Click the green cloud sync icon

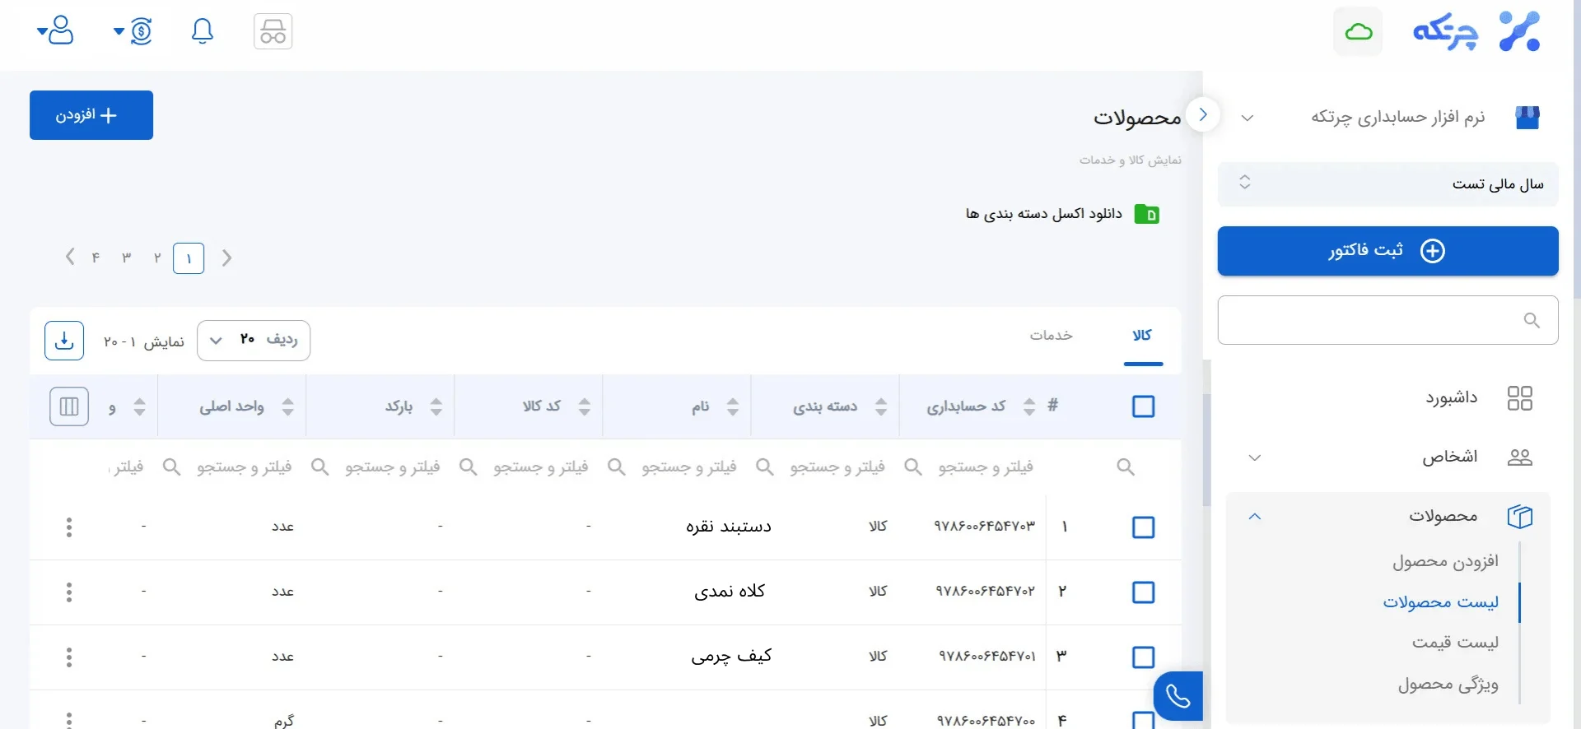point(1358,32)
